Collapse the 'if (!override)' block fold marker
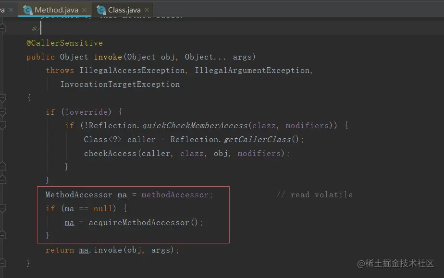444x278 pixels. 3,112
